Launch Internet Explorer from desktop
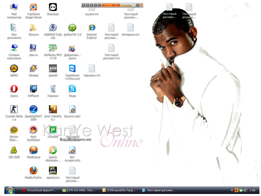Screen dimensions: 261x196 pos(92,31)
